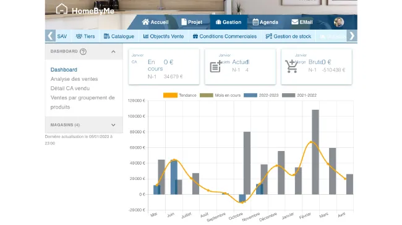Viewport: 402px width, 225px height.
Task: Click the Dernière actualisation date text
Action: coord(79,140)
